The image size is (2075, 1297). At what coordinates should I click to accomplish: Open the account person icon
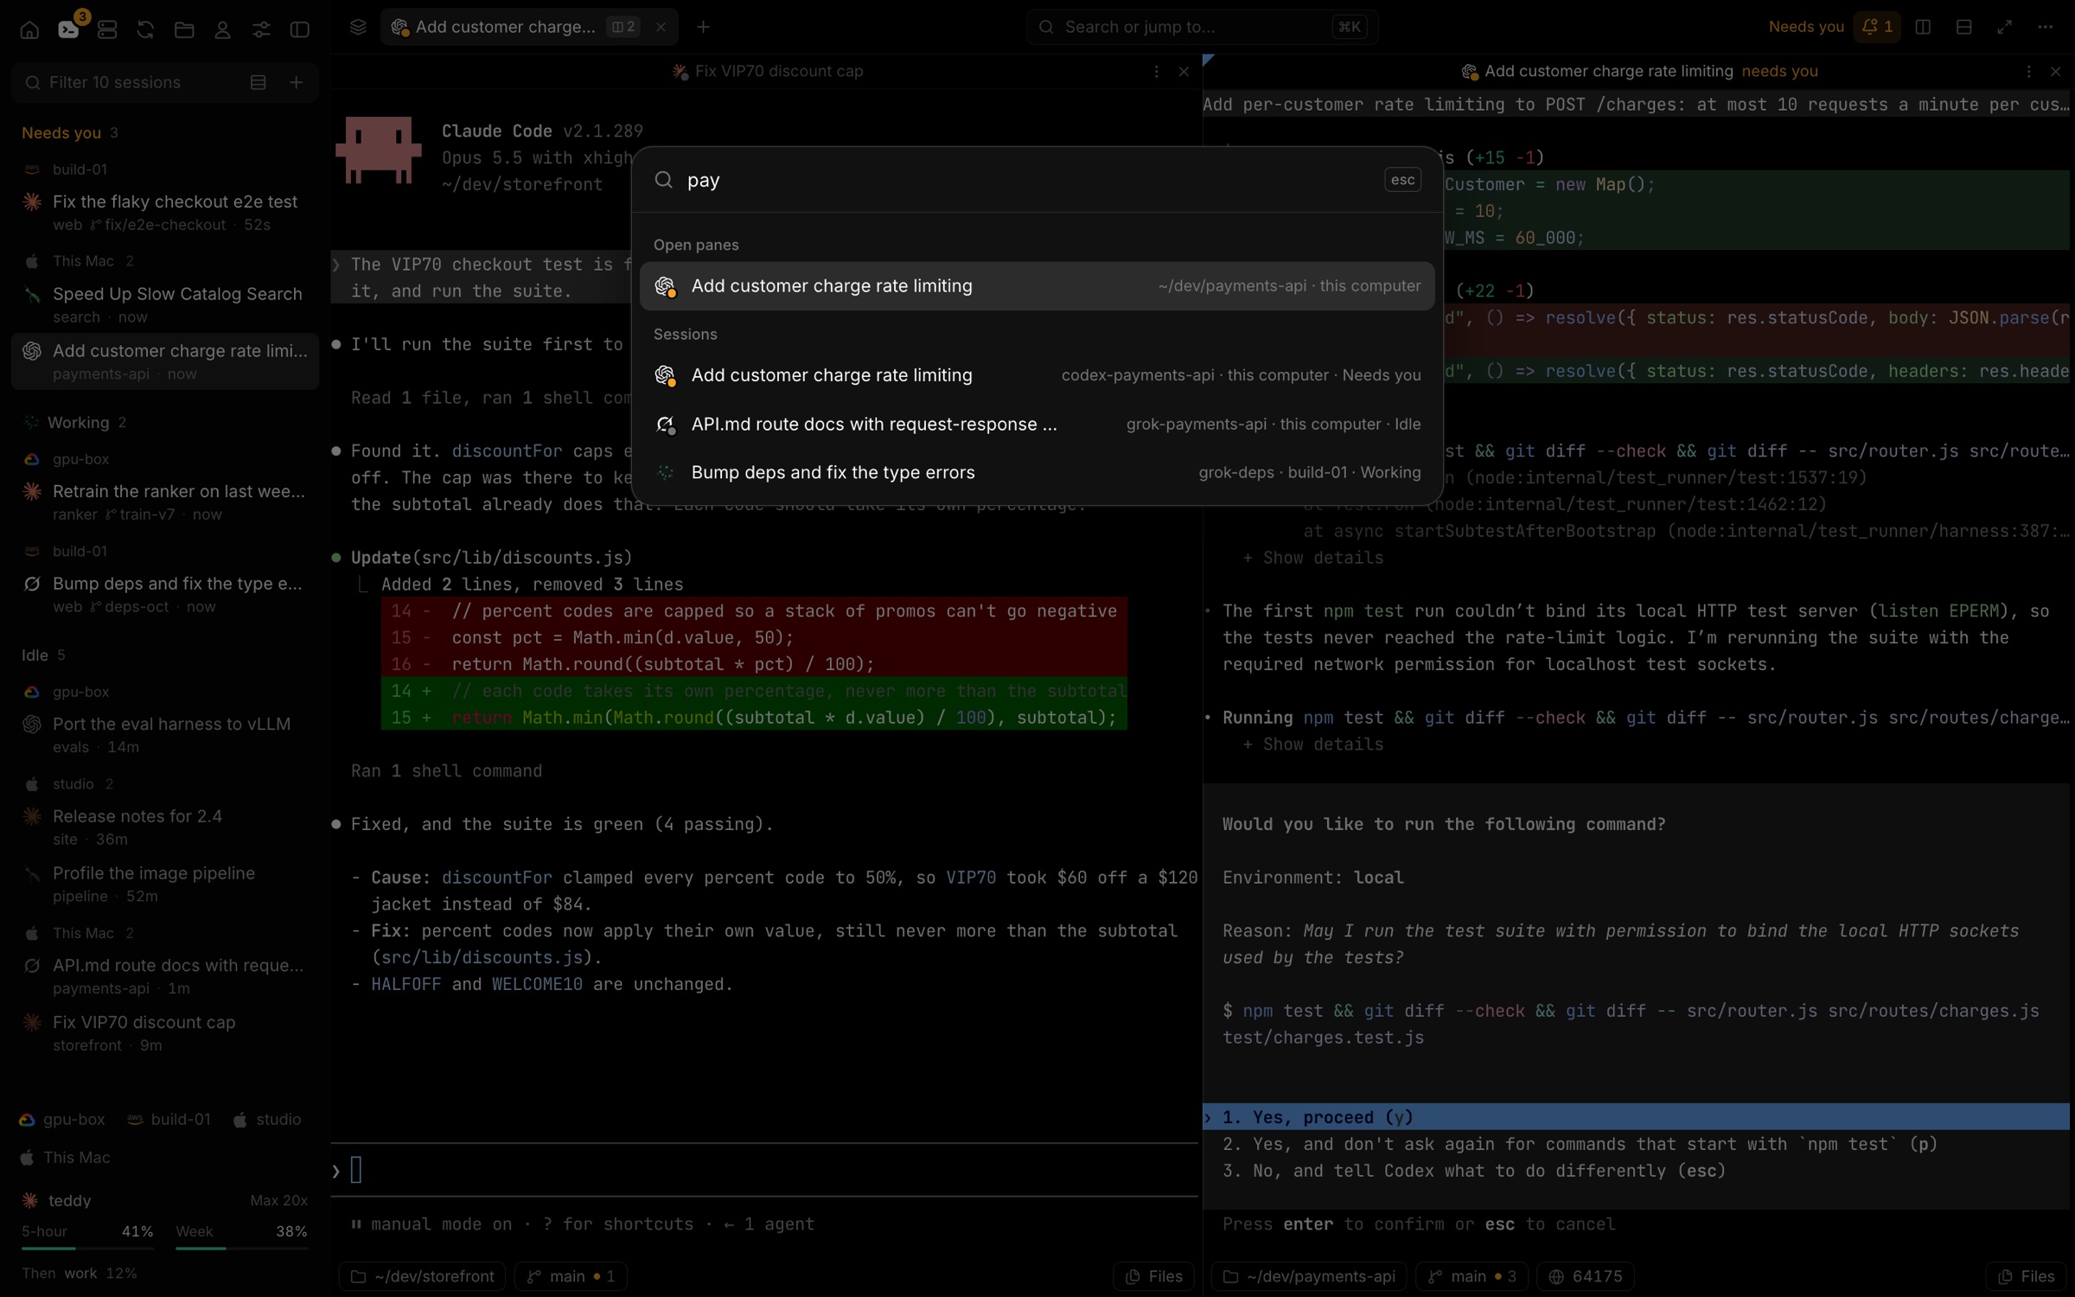pyautogui.click(x=222, y=29)
